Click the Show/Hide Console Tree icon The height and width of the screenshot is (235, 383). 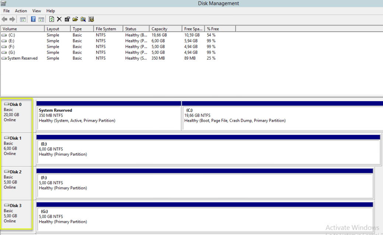[23, 19]
